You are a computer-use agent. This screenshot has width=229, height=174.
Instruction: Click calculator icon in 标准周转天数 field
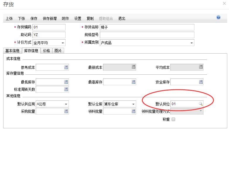point(66,89)
